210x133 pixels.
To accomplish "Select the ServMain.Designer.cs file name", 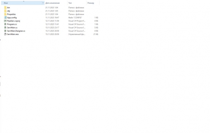I will point(16,31).
